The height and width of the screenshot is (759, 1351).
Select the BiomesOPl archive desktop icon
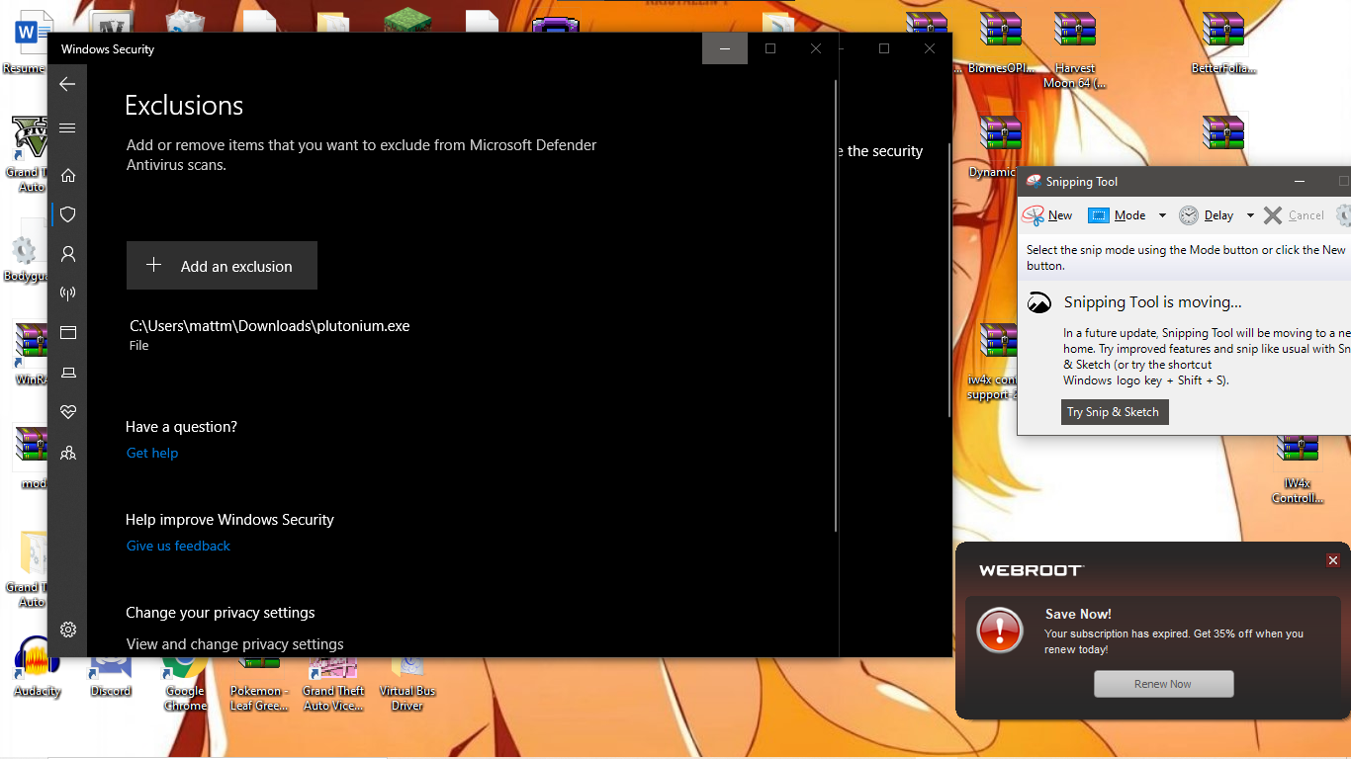(x=1001, y=44)
